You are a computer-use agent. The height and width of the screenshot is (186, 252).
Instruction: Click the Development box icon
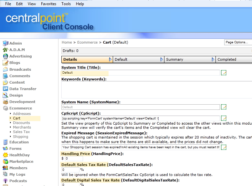coord(5,102)
